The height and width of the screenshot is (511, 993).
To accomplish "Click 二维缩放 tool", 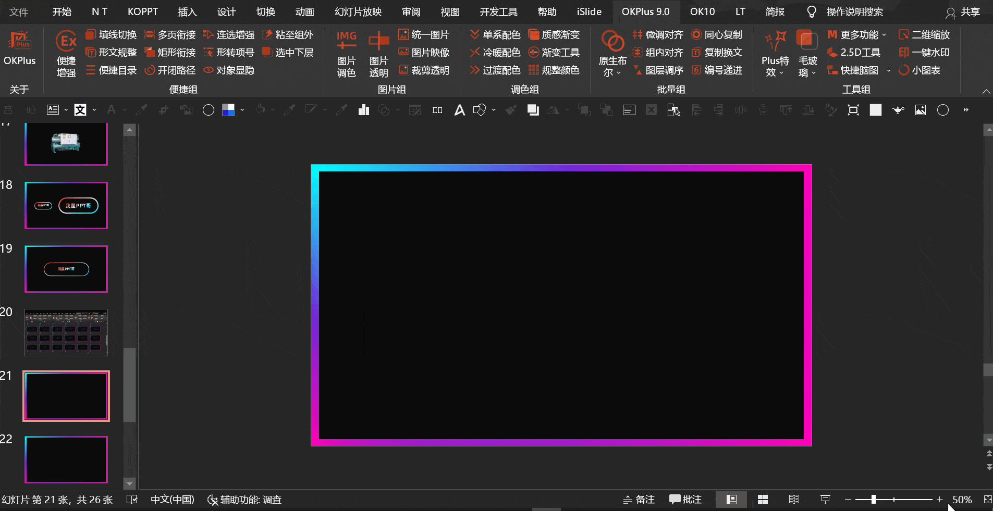I will pos(924,35).
